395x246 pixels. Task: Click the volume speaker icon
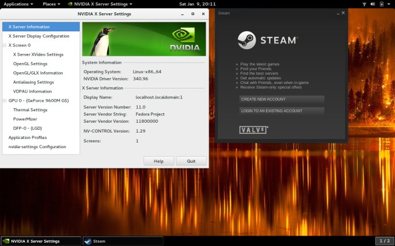[373, 4]
